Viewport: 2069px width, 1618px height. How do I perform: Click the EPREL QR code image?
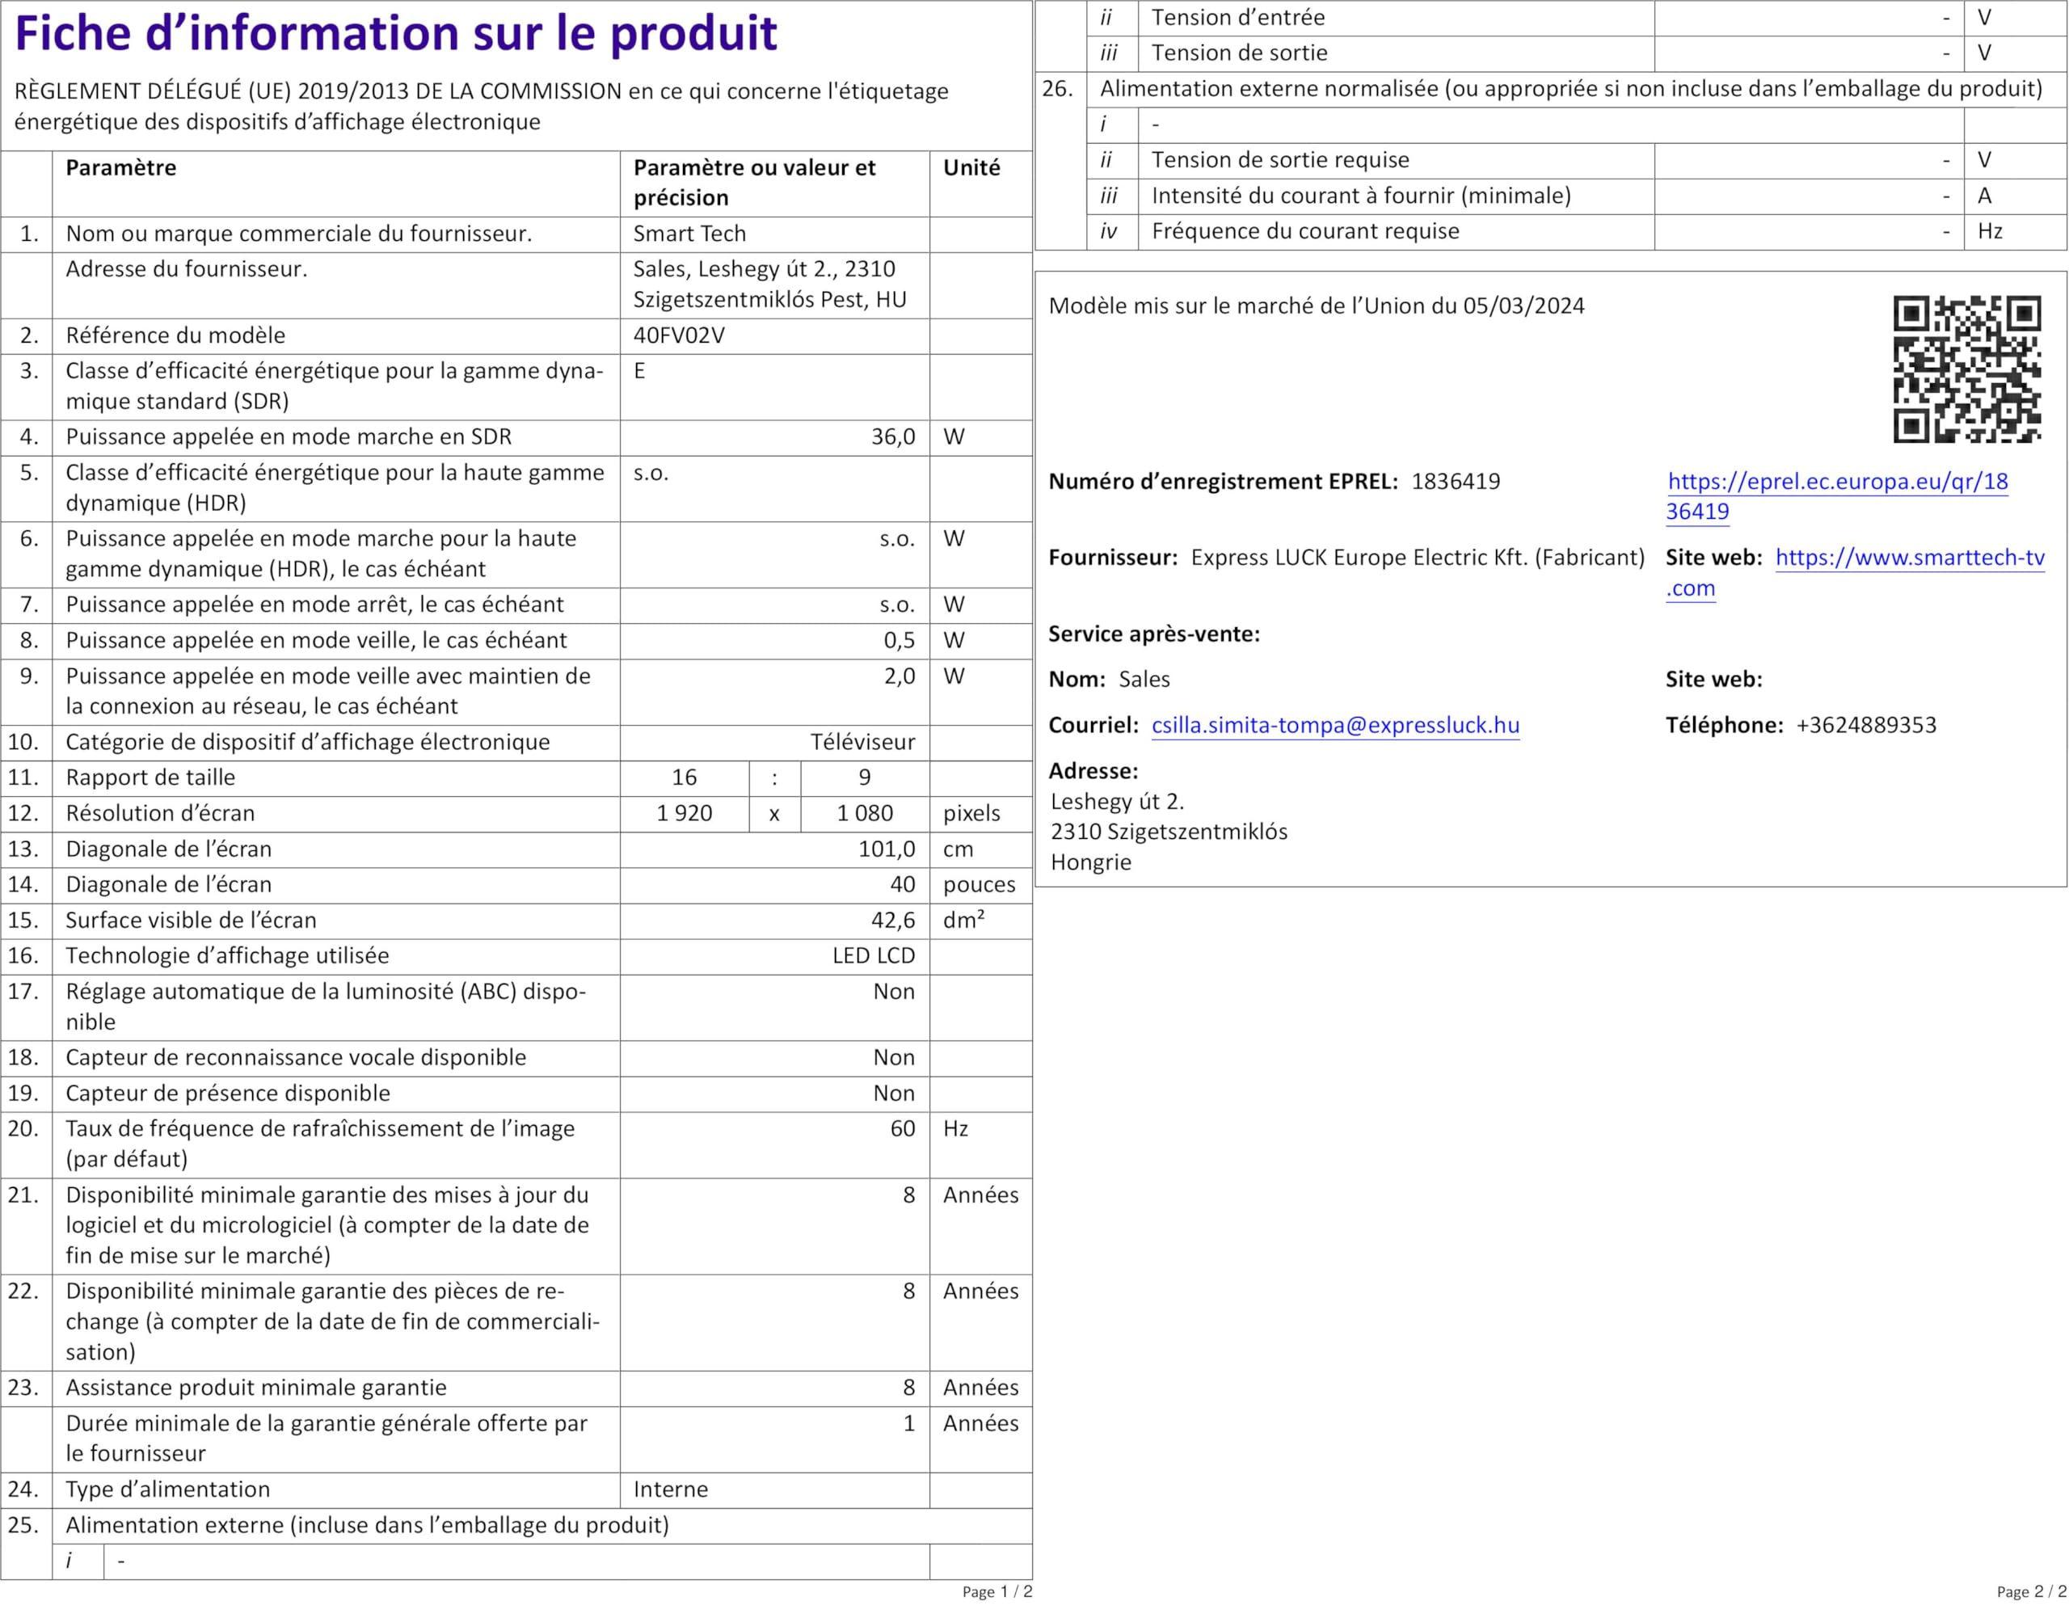coord(1966,369)
